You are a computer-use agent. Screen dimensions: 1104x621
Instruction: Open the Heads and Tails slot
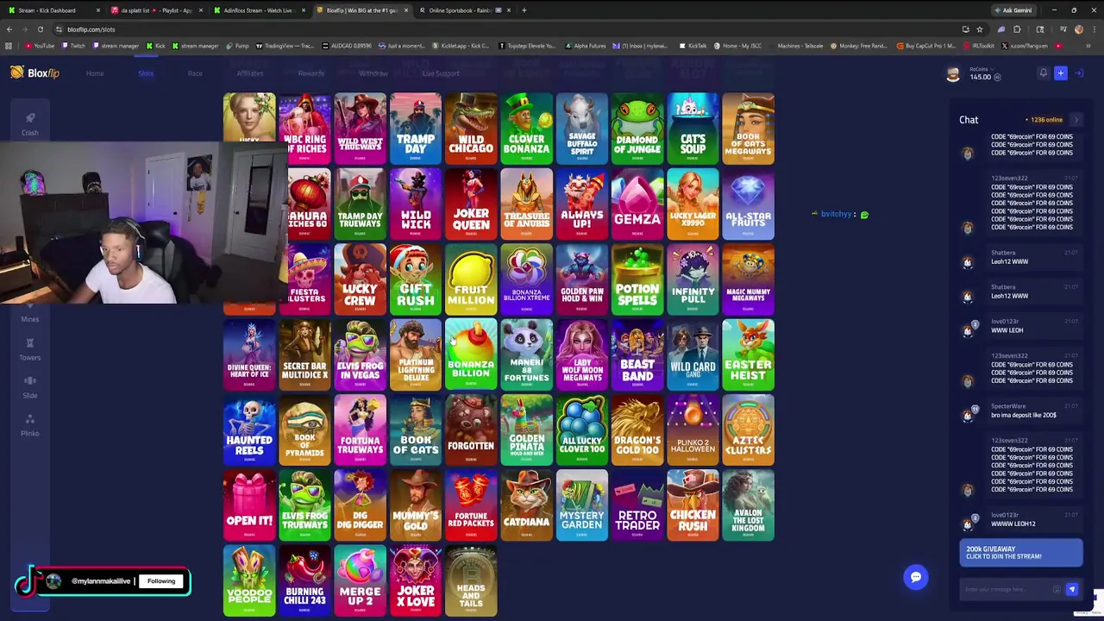(471, 581)
